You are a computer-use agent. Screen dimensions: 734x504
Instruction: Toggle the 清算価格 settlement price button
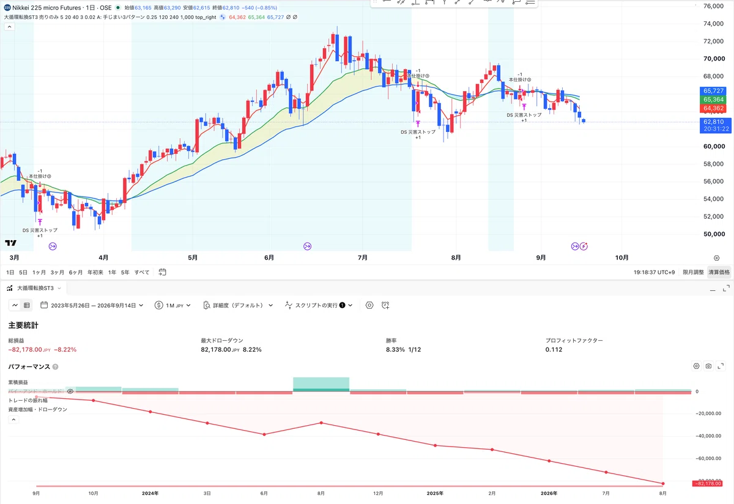pyautogui.click(x=719, y=272)
